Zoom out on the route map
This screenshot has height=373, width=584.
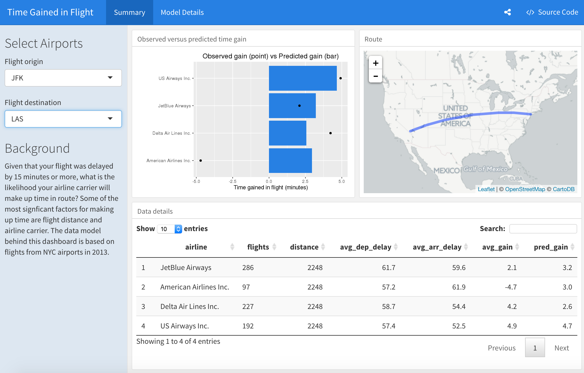click(x=376, y=76)
